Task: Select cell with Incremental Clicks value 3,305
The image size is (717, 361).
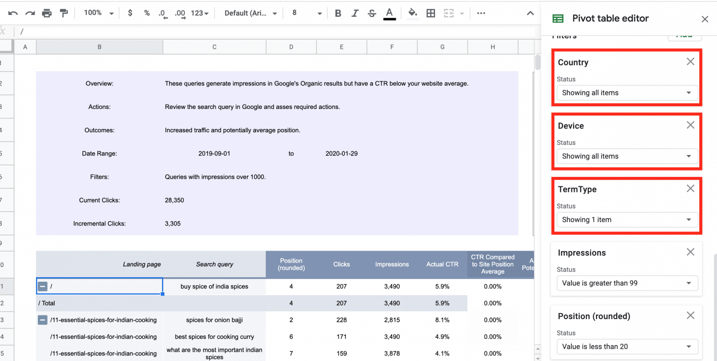Action: tap(173, 223)
